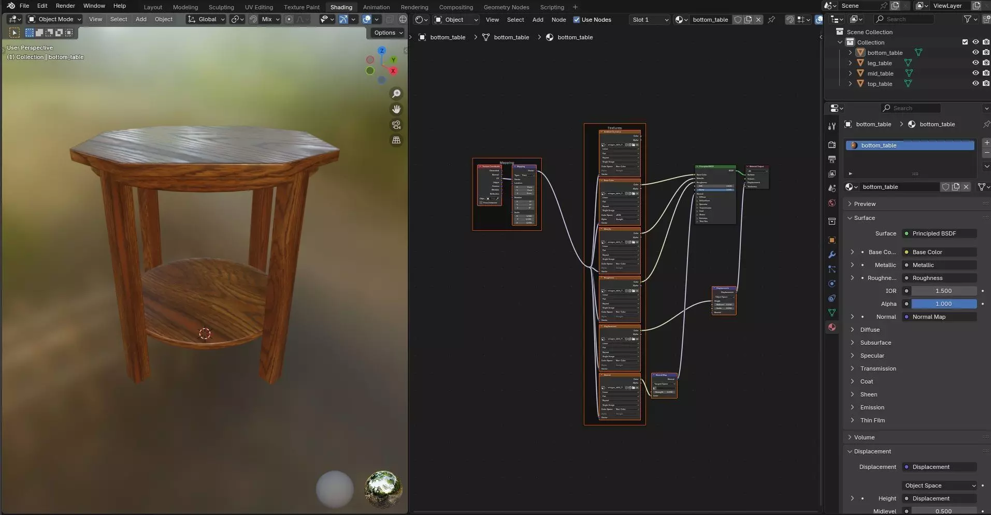Click the viewport pan hand icon

pos(396,109)
